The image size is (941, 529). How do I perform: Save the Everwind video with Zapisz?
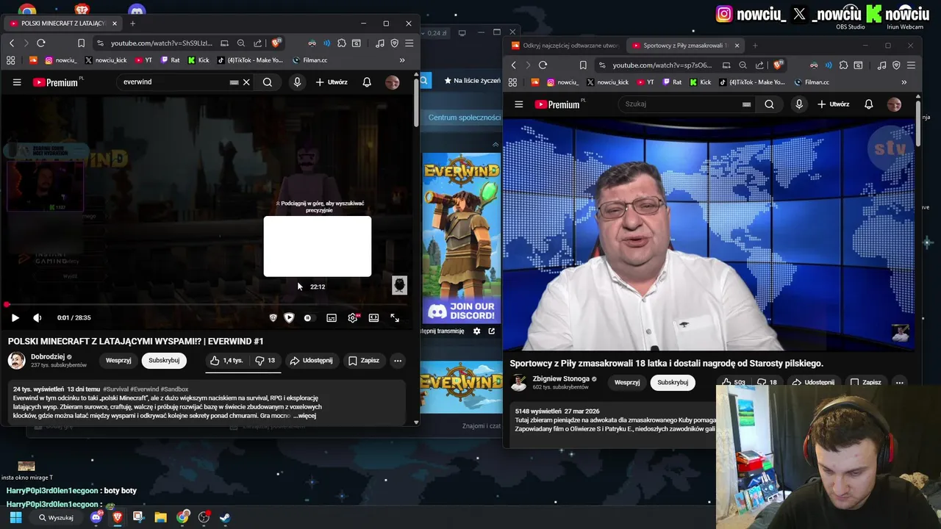click(x=364, y=361)
